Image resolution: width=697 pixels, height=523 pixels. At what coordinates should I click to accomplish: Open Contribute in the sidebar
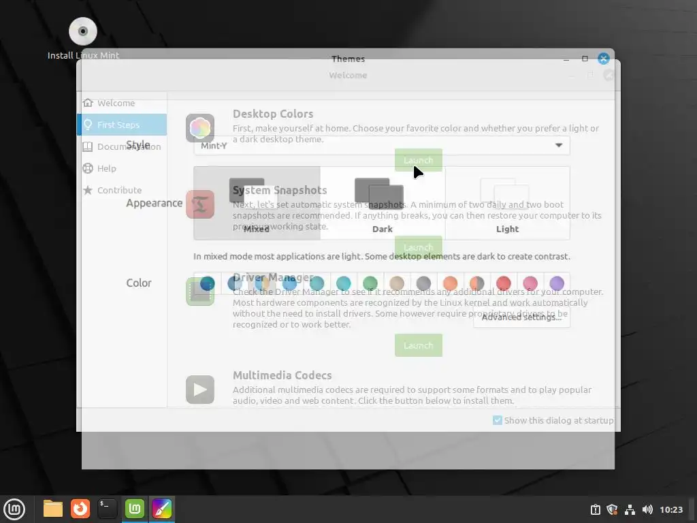[122, 191]
